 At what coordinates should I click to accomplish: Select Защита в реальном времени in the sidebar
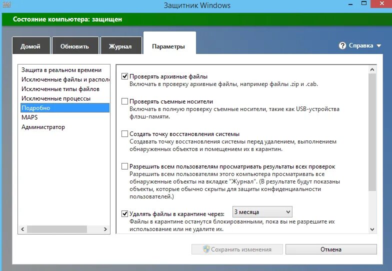pos(65,70)
